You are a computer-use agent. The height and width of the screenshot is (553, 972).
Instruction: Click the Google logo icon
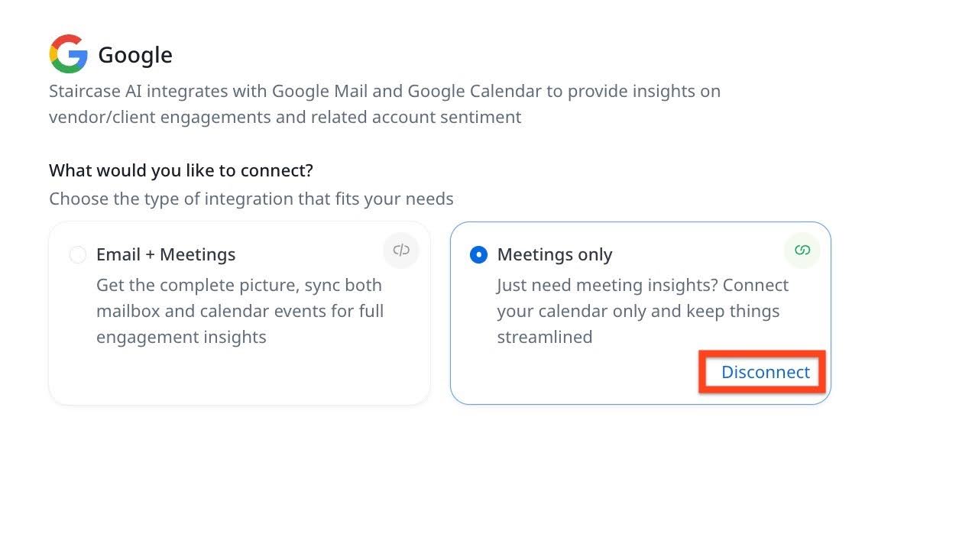69,54
